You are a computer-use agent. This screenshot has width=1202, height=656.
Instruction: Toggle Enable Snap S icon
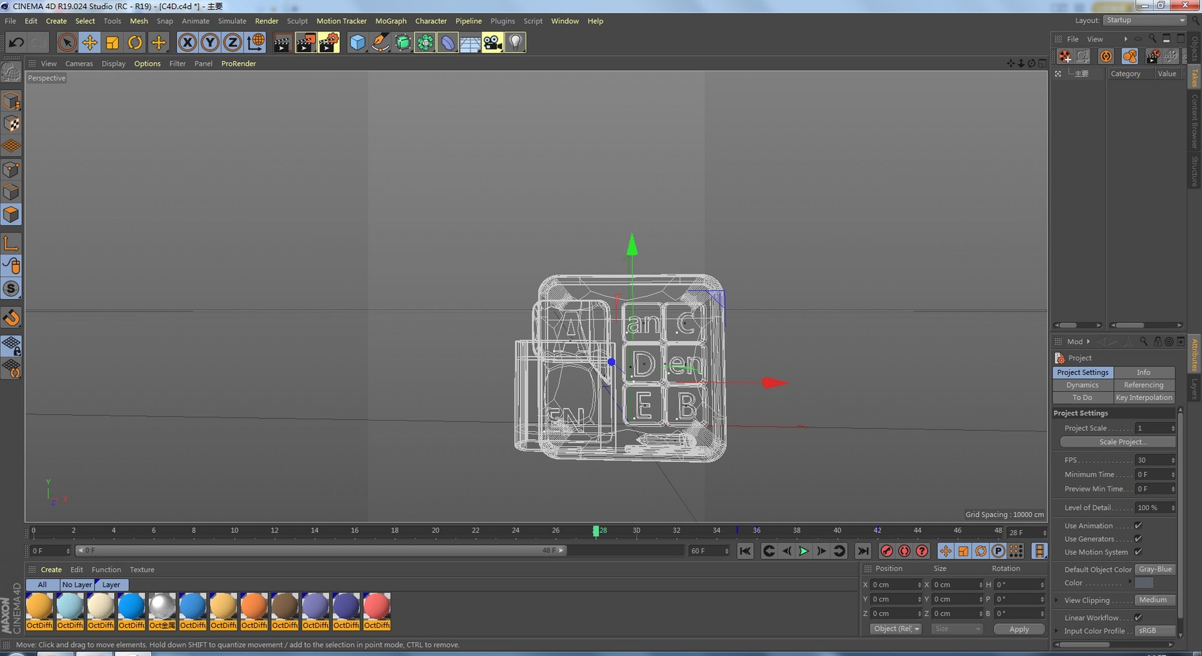[11, 289]
